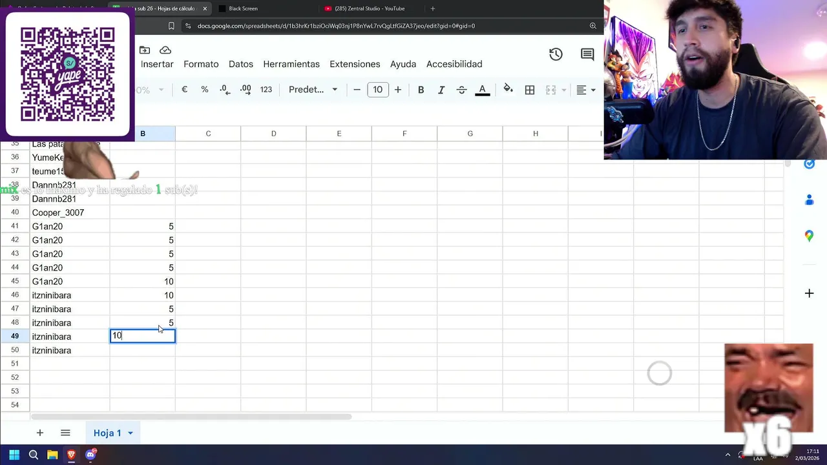
Task: Increase font size with plus button
Action: tap(398, 90)
